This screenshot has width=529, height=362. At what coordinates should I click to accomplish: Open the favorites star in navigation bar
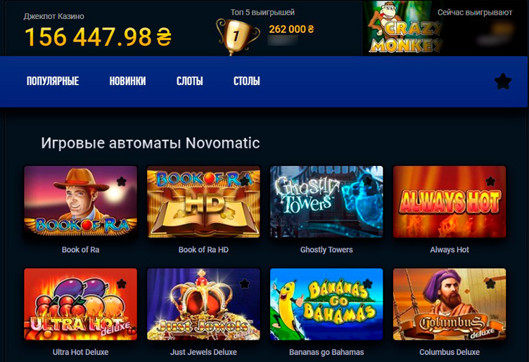503,82
